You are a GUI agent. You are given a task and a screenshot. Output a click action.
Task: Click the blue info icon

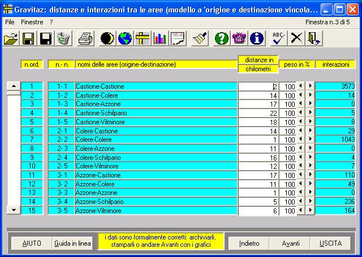click(x=257, y=38)
